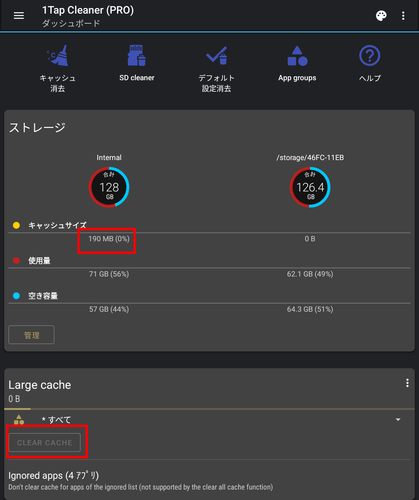Tap the 62.1 GB (49%) usage value
419x500 pixels.
pos(310,274)
